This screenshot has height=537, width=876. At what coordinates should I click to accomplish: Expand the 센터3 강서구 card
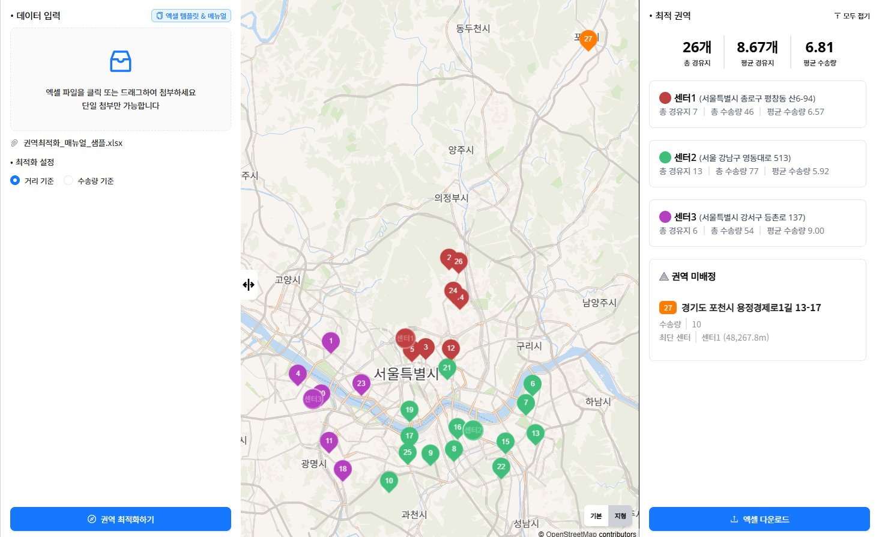click(758, 223)
